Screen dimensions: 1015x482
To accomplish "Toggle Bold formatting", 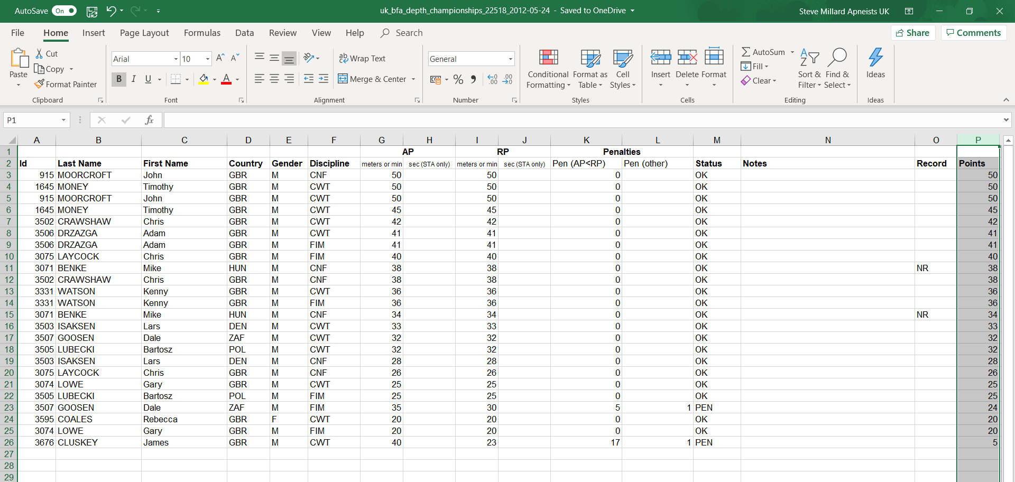I will (119, 79).
